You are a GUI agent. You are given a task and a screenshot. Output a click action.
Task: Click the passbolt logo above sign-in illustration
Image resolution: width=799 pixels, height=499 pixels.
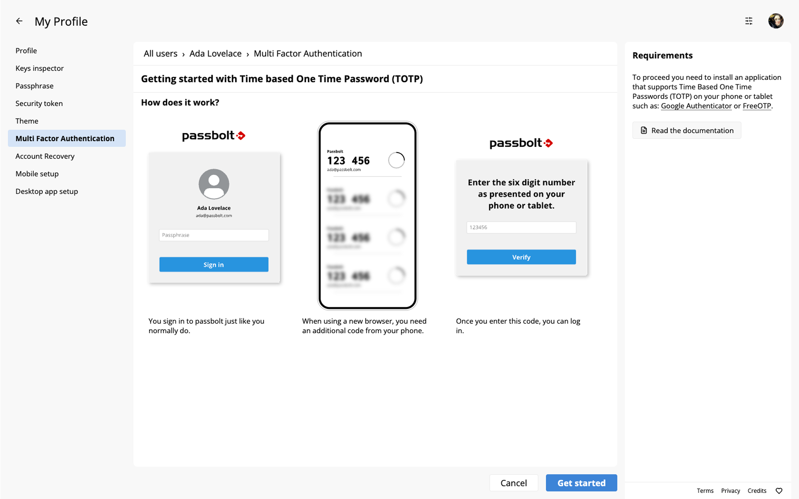pyautogui.click(x=214, y=136)
